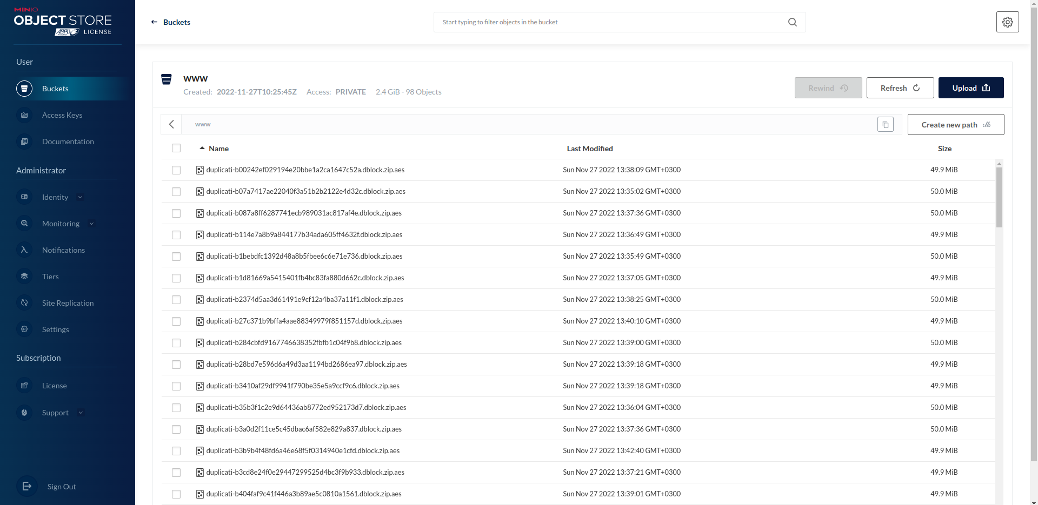The width and height of the screenshot is (1038, 505).
Task: Open the Documentation menu item
Action: pos(68,142)
